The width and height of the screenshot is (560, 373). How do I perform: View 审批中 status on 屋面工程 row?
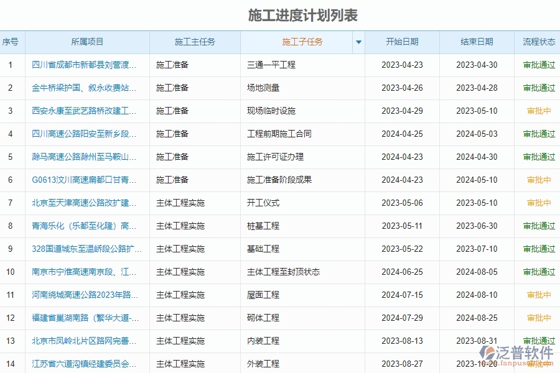point(538,295)
